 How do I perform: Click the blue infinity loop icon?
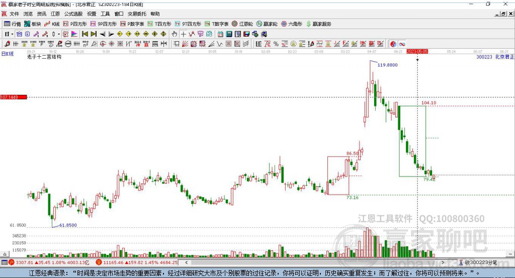click(x=402, y=44)
